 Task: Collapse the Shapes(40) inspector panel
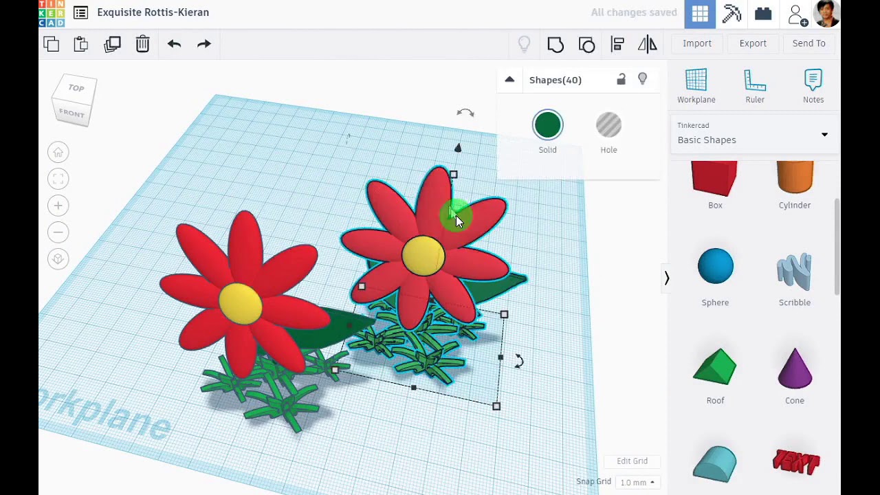tap(509, 80)
